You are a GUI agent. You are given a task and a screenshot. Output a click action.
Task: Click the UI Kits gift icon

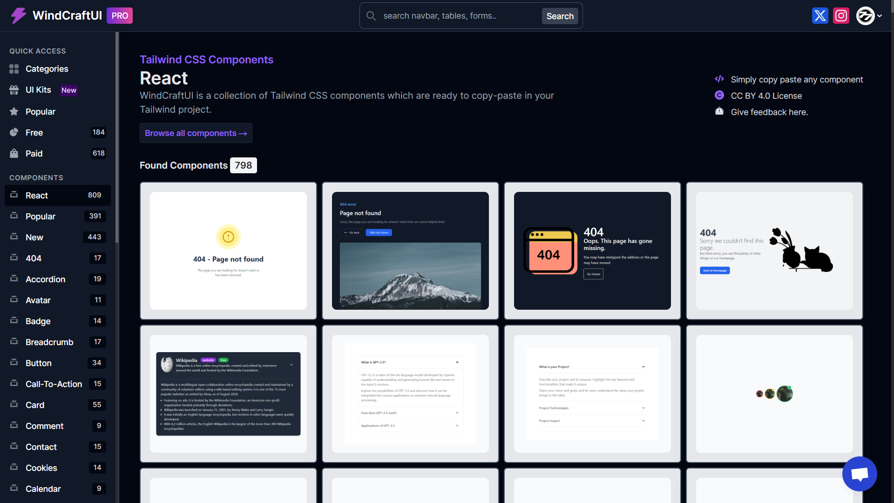click(x=14, y=90)
